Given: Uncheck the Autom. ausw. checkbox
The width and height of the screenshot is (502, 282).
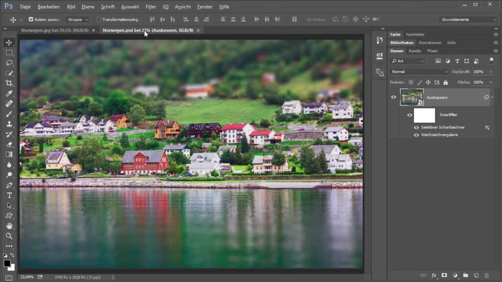Looking at the screenshot, I should 31,20.
